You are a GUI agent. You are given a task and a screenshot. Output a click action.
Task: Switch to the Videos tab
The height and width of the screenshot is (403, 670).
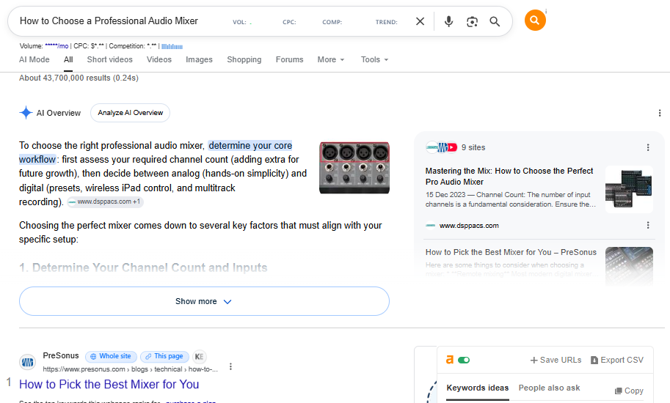click(x=159, y=59)
